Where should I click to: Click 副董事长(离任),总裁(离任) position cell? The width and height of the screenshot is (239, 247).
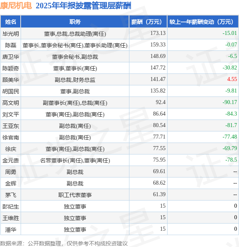[75, 103]
